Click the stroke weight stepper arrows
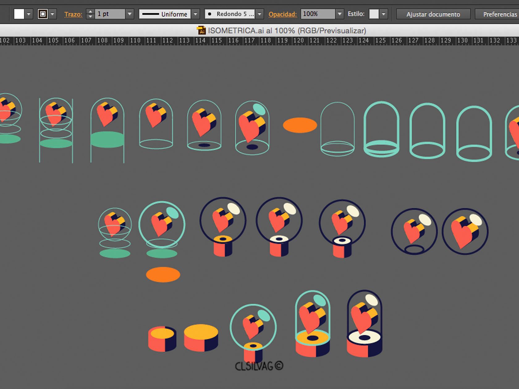519x389 pixels. (x=90, y=14)
